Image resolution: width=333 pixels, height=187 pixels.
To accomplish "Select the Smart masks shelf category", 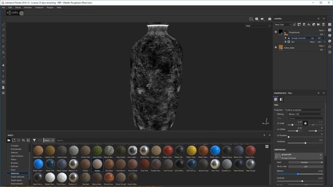I will click(17, 180).
